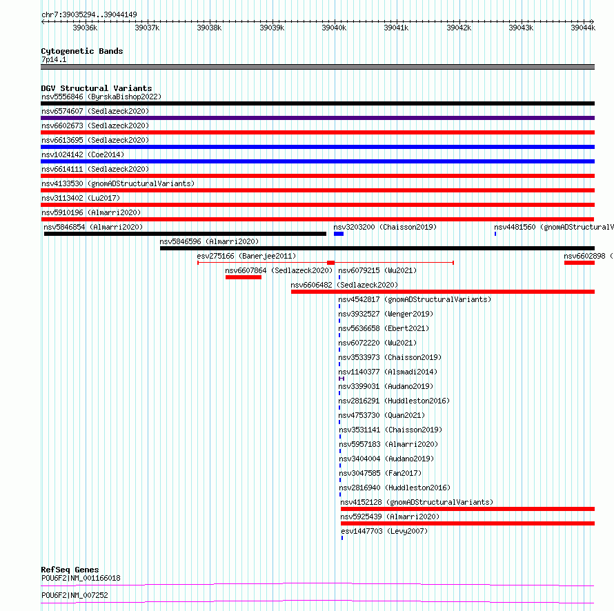Select nsv4753730 (Quan2021) label
This screenshot has width=614, height=611.
(382, 415)
